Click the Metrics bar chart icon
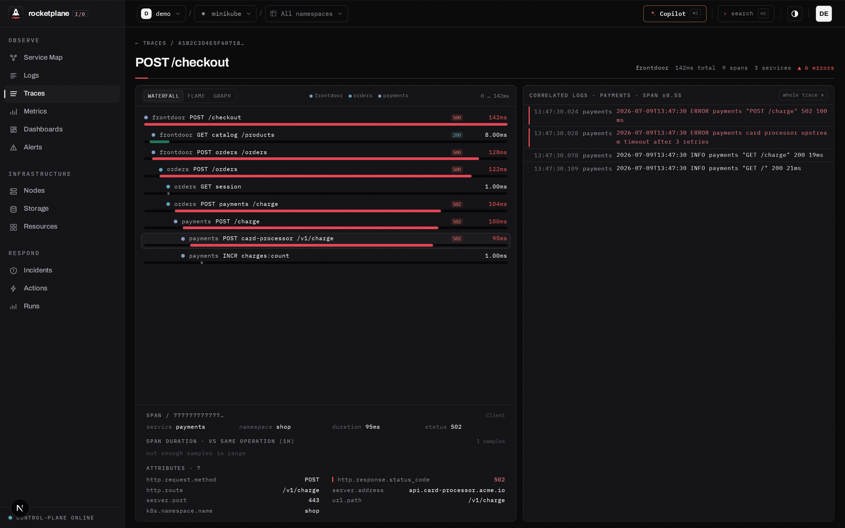Screen dimensions: 845x528 [x=14, y=112]
